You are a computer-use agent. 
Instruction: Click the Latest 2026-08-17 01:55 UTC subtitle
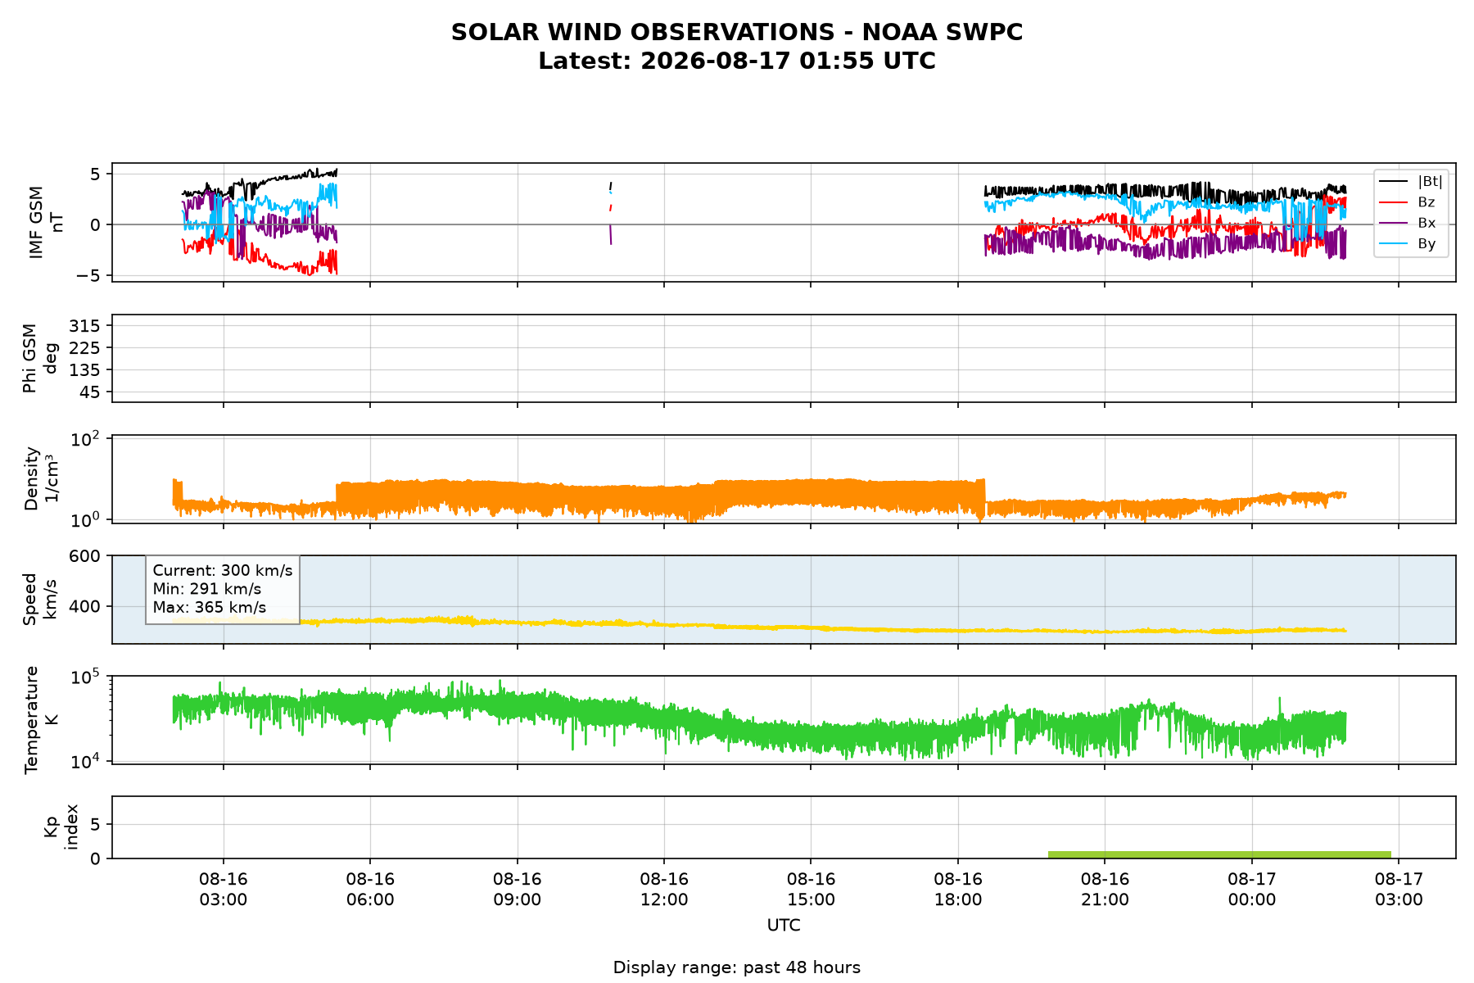click(x=737, y=61)
